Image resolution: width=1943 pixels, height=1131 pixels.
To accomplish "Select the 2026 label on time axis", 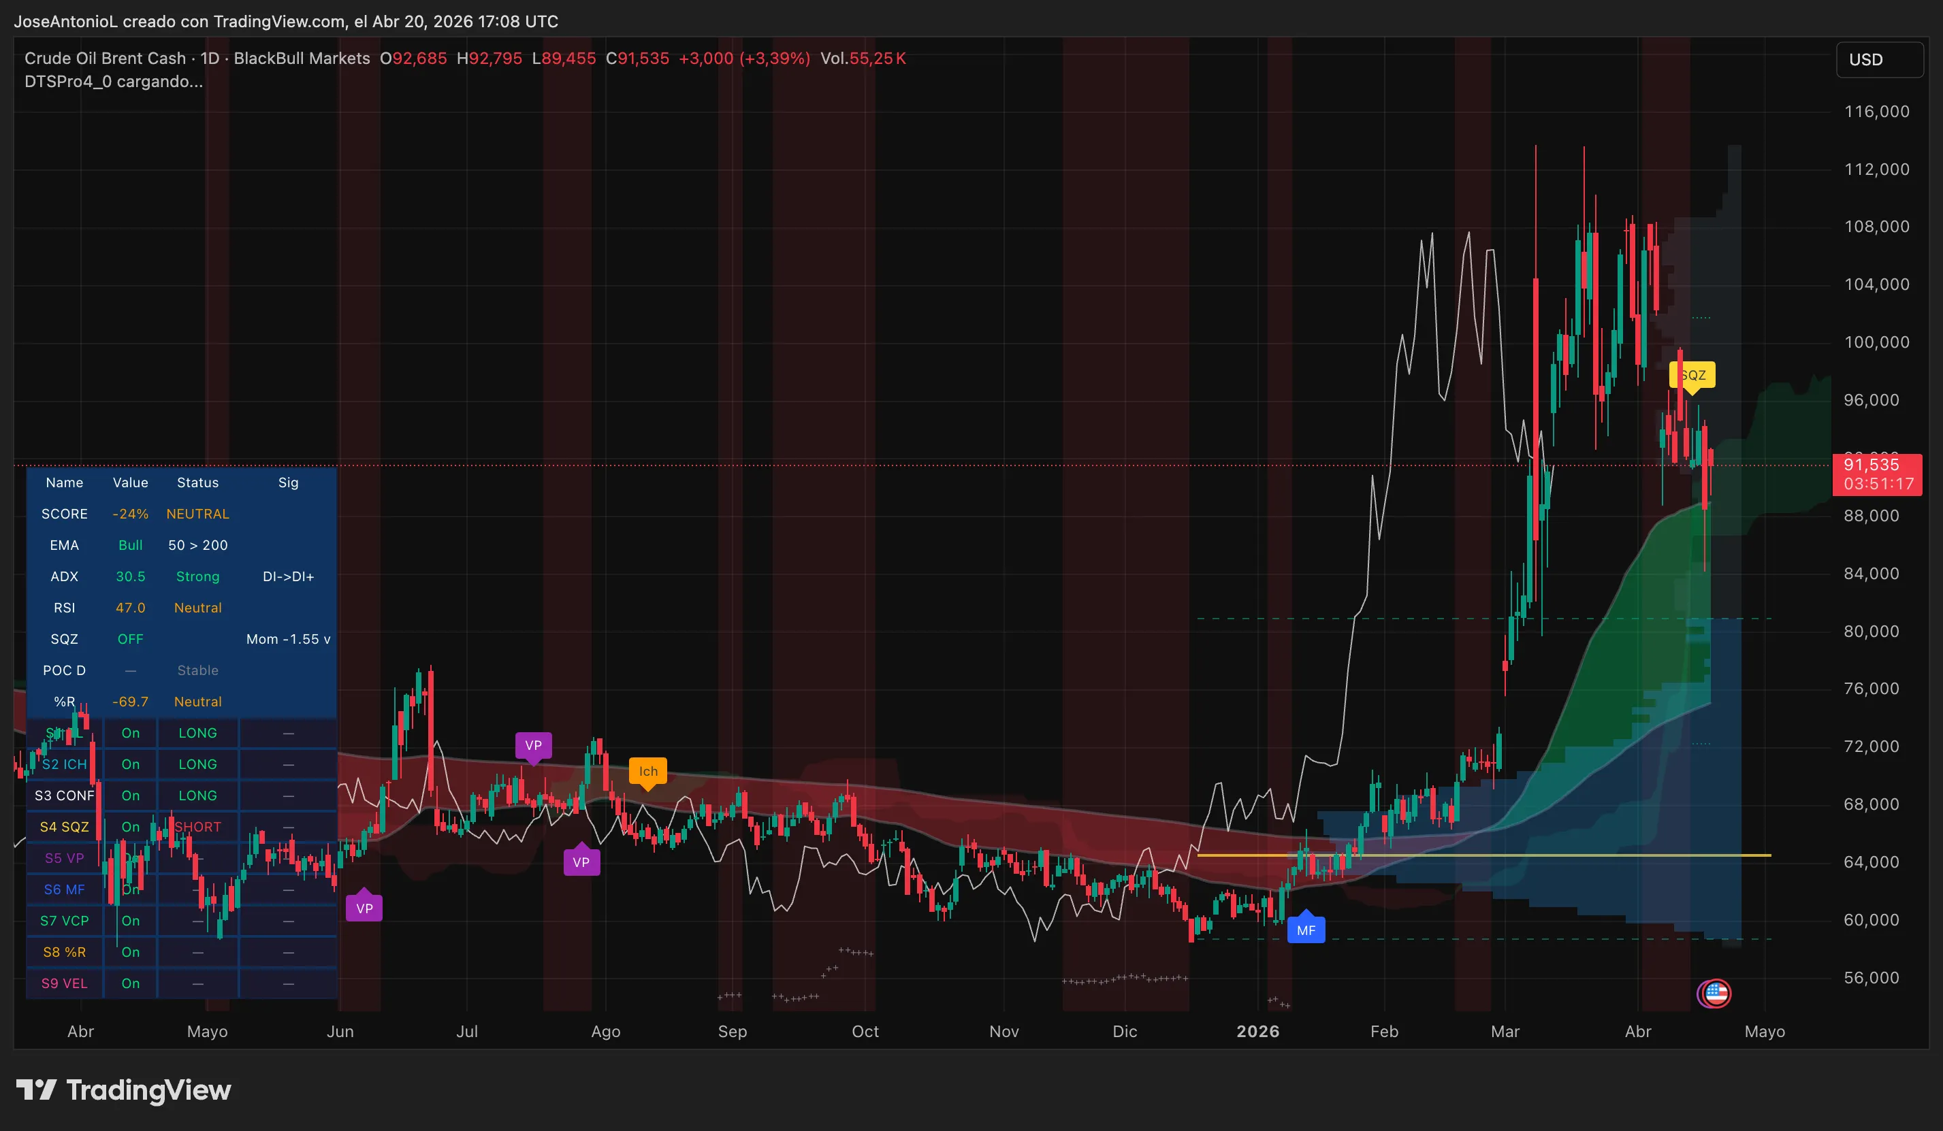I will (x=1257, y=1032).
